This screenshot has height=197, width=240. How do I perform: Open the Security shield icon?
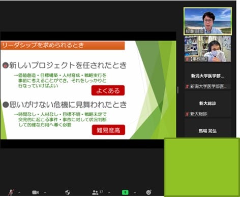pyautogui.click(x=68, y=192)
